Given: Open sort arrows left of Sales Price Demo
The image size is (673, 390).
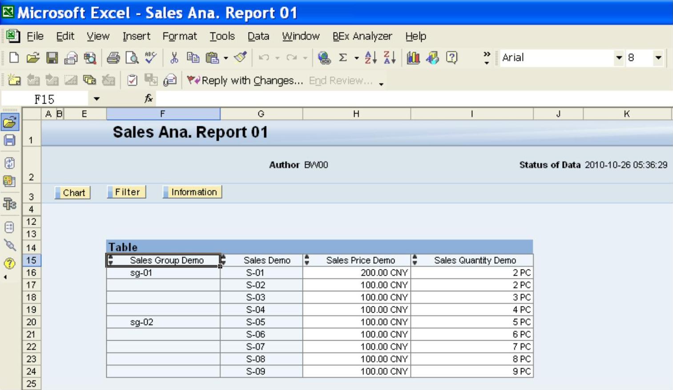Looking at the screenshot, I should [x=306, y=260].
